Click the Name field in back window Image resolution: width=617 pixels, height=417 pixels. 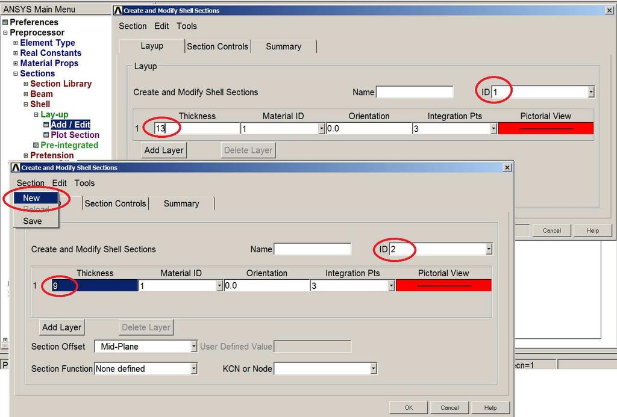pyautogui.click(x=415, y=92)
